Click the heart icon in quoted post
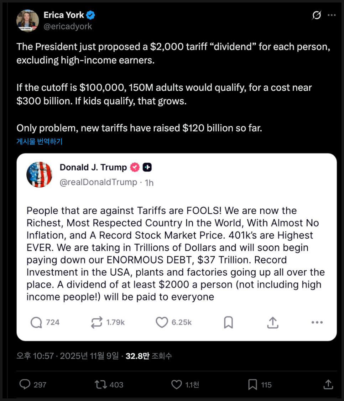This screenshot has width=344, height=401. pyautogui.click(x=162, y=323)
